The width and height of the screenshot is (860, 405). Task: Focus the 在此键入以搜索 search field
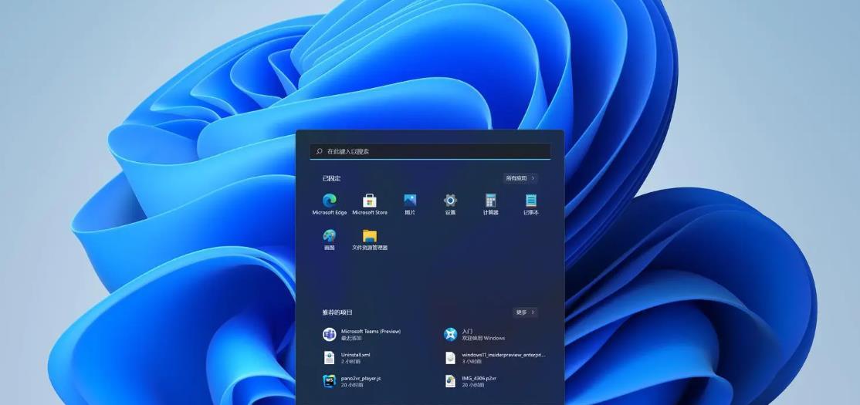[x=430, y=151]
